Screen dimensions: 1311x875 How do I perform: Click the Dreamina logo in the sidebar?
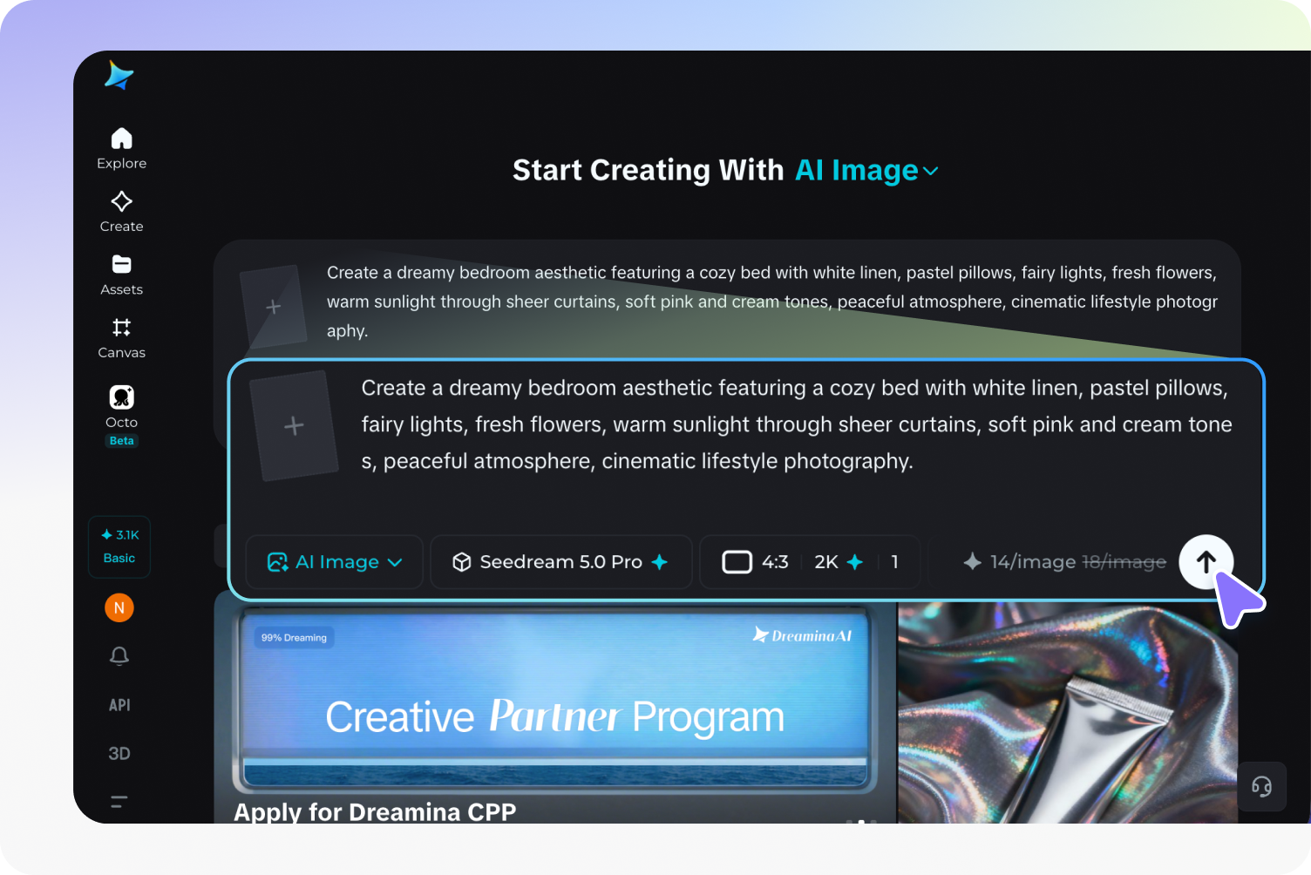click(119, 76)
